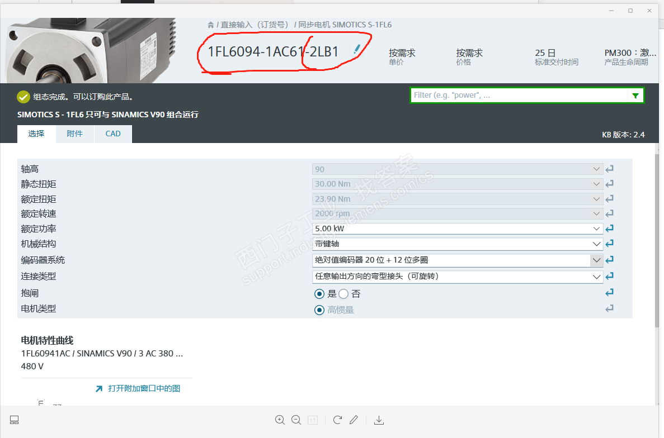The image size is (664, 438).
Task: Click the PM300 product lifecycle value
Action: tap(630, 53)
